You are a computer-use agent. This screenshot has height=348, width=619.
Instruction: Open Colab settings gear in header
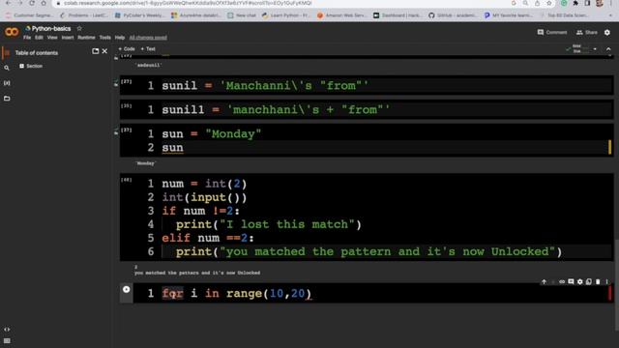[x=607, y=32]
